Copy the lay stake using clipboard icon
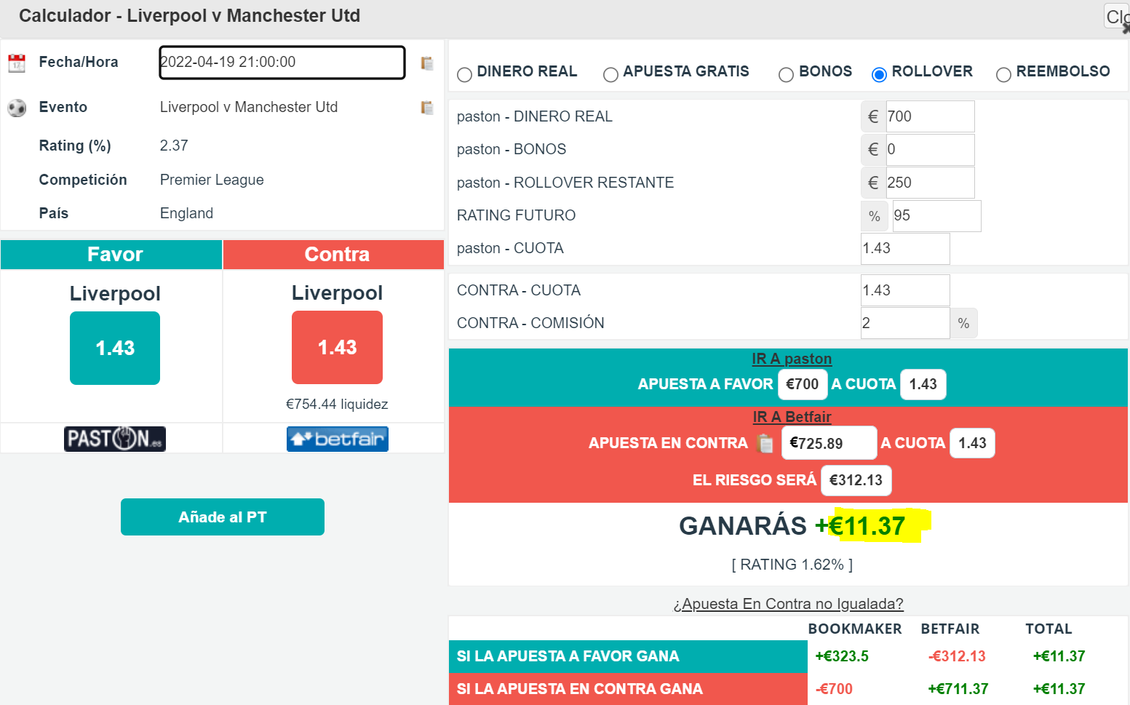The width and height of the screenshot is (1130, 705). 765,443
